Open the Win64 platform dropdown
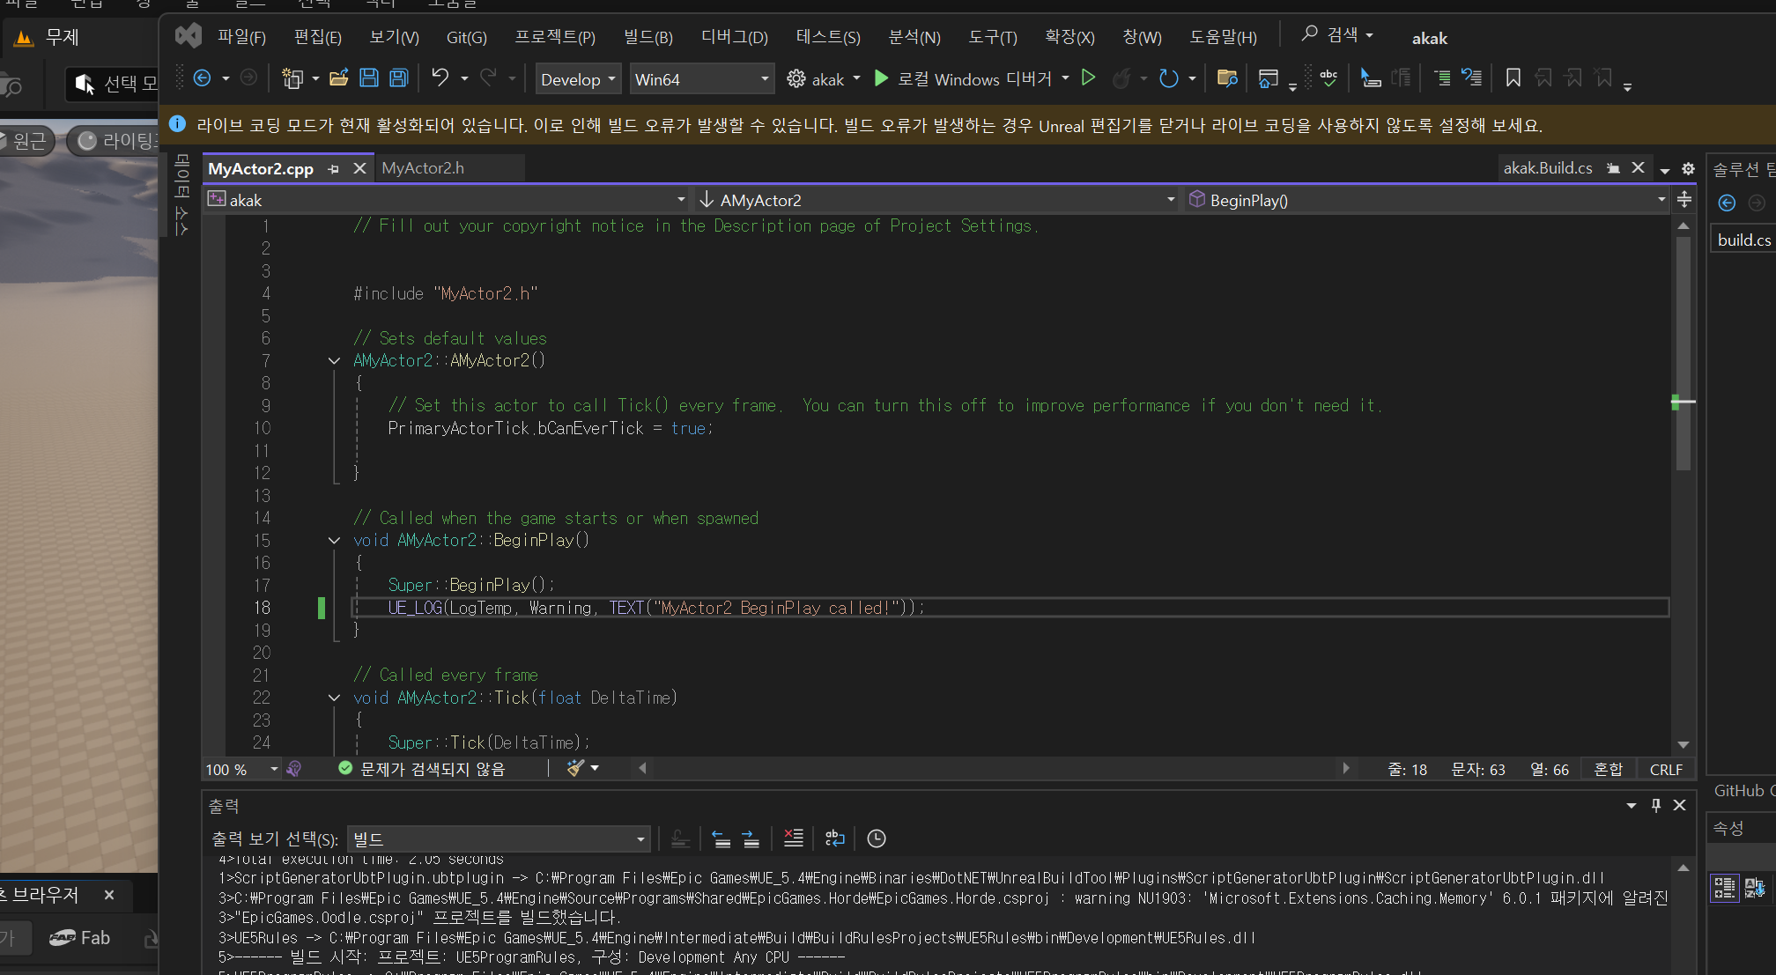 pos(702,79)
